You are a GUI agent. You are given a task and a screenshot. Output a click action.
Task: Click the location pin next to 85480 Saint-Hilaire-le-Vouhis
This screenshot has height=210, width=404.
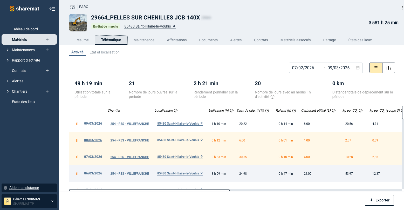click(x=173, y=26)
